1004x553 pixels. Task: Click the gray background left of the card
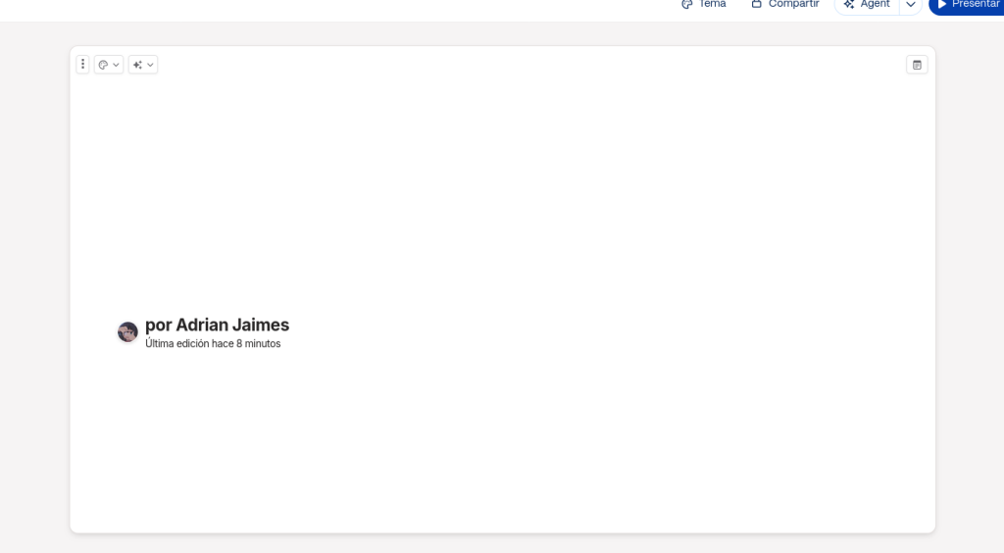[34, 294]
